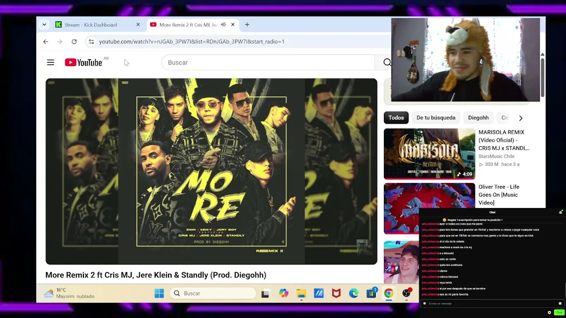Screen dimensions: 566x318
Task: Choose the Diegohh filter chip
Action: [478, 118]
